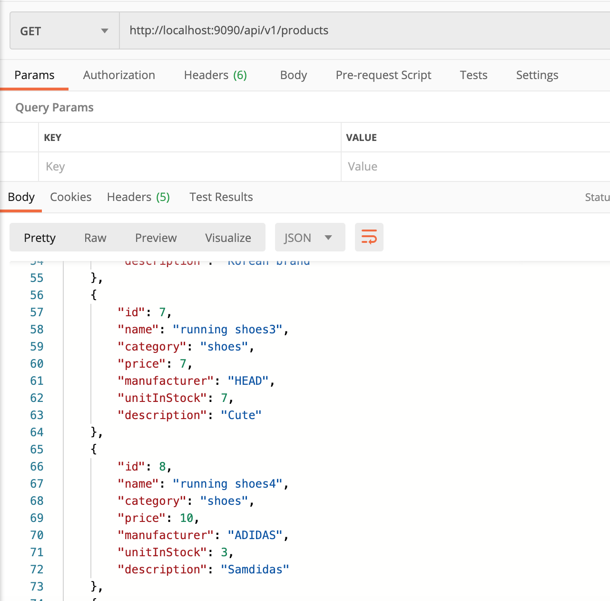This screenshot has height=601, width=610.
Task: Click the "id": 7 line
Action: tap(145, 312)
